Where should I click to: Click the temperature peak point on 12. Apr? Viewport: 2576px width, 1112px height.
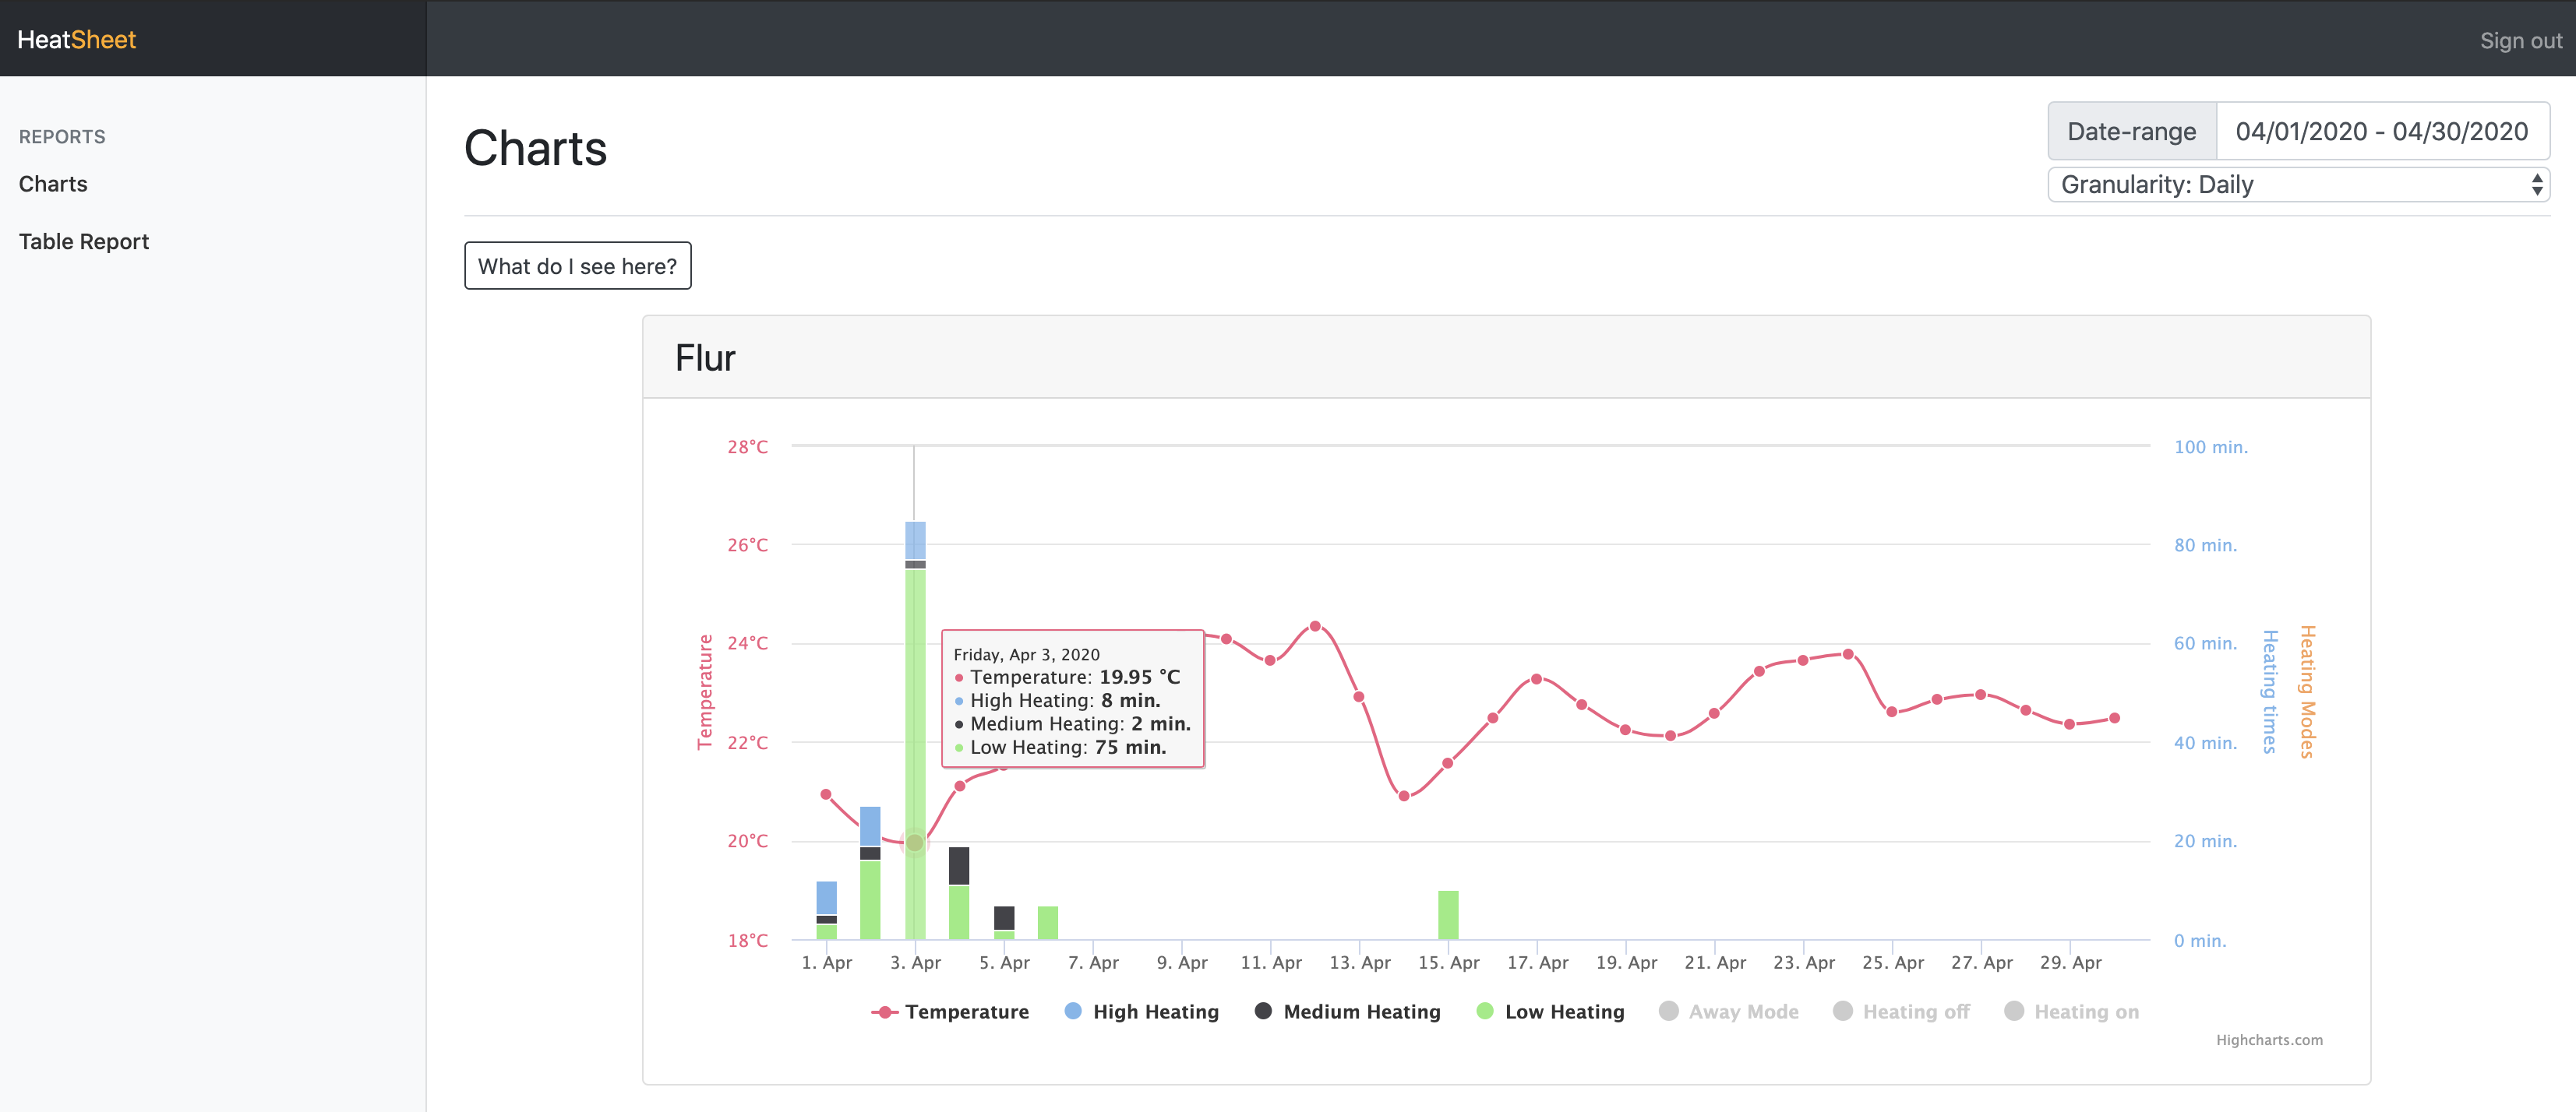(x=1315, y=626)
